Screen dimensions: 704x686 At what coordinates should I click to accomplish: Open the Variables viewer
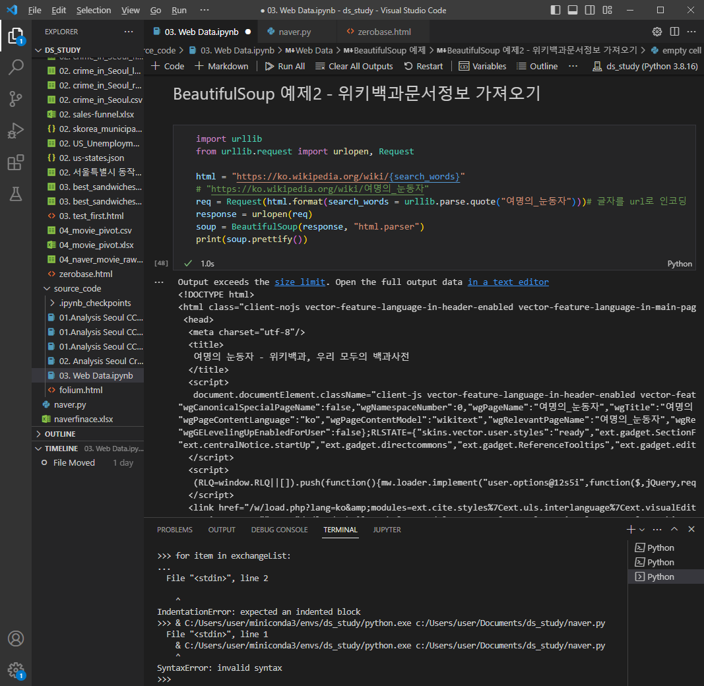(x=483, y=66)
